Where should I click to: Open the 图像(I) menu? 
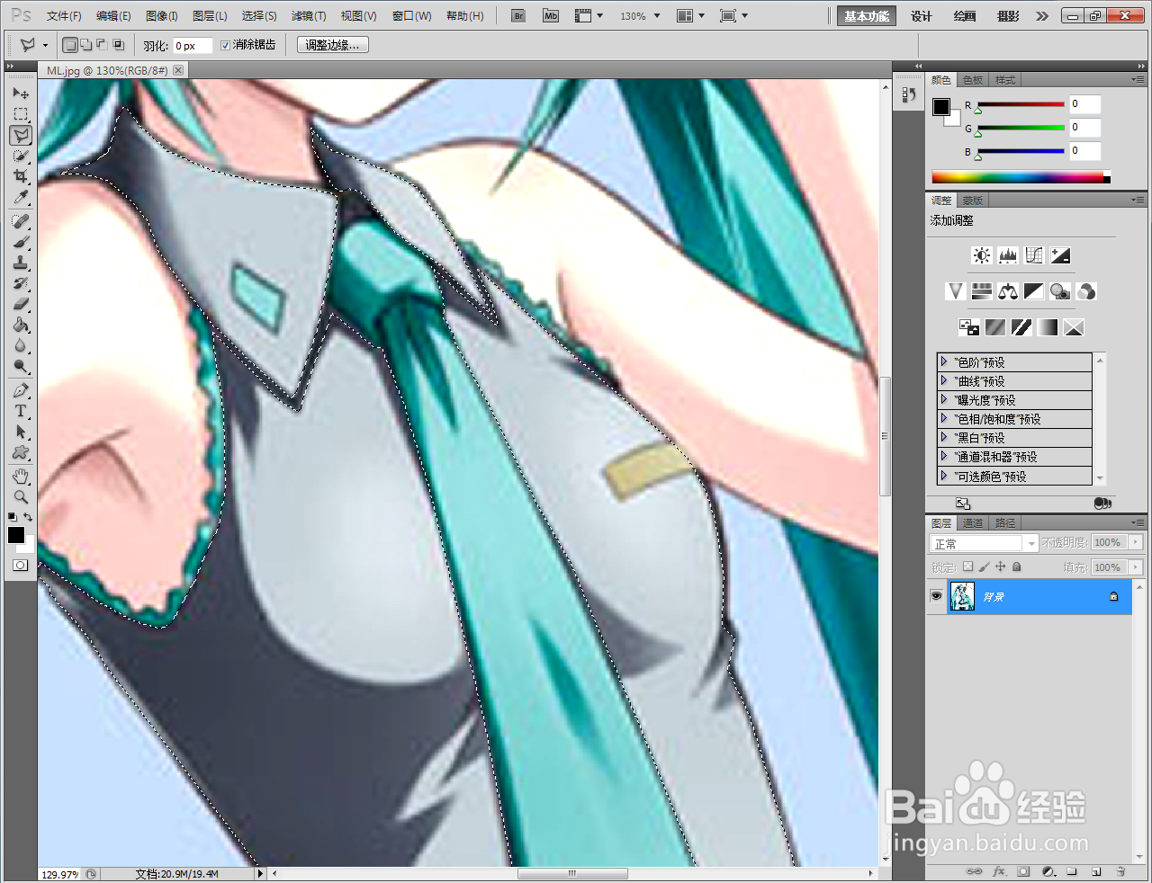[162, 16]
